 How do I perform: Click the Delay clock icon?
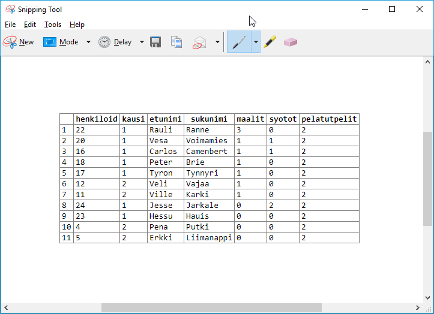[x=105, y=42]
